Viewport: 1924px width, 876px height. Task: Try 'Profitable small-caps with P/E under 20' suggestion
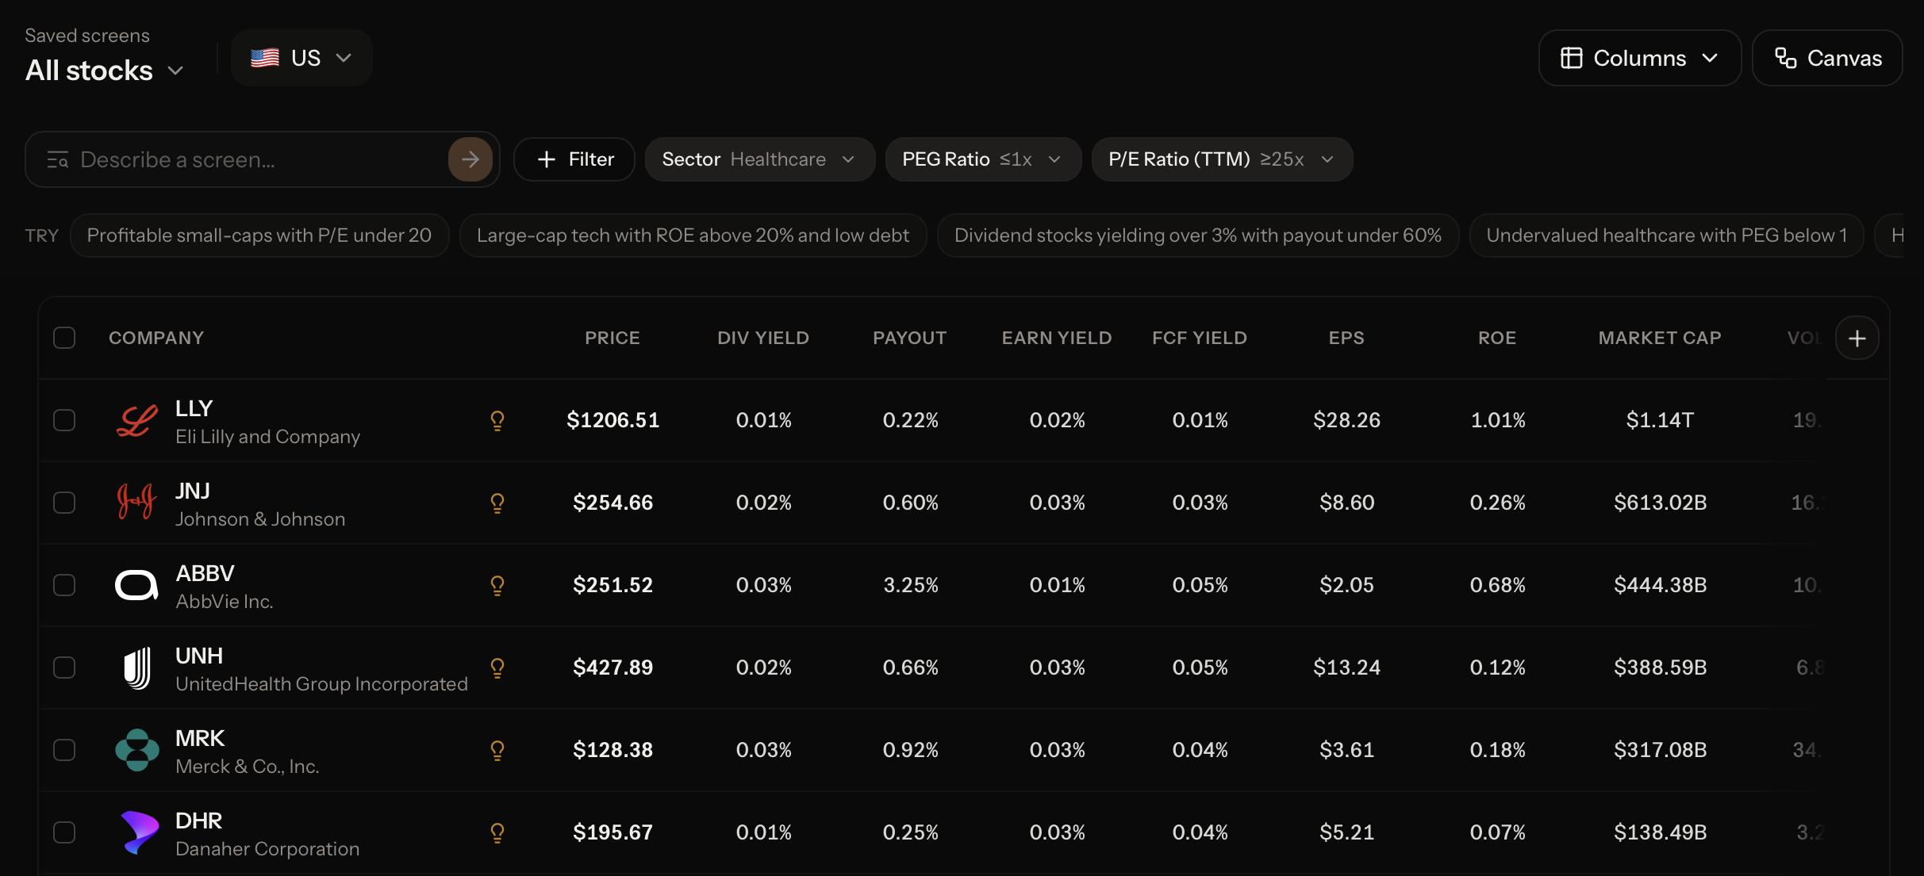pyautogui.click(x=259, y=235)
